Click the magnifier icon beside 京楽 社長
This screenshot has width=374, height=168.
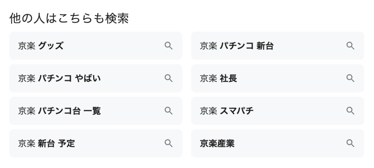[350, 78]
